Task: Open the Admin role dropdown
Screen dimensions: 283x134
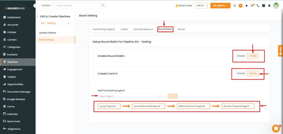Action: (x=201, y=6)
